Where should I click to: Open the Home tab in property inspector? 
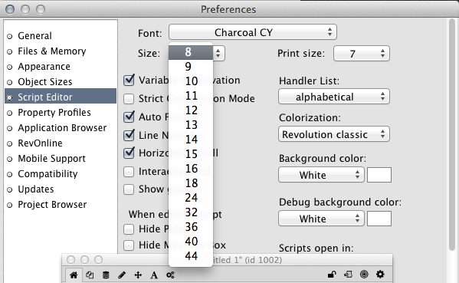(74, 275)
